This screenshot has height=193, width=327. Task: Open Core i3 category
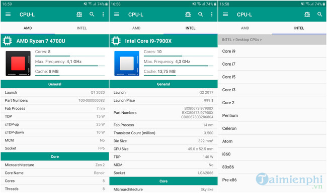point(272,90)
